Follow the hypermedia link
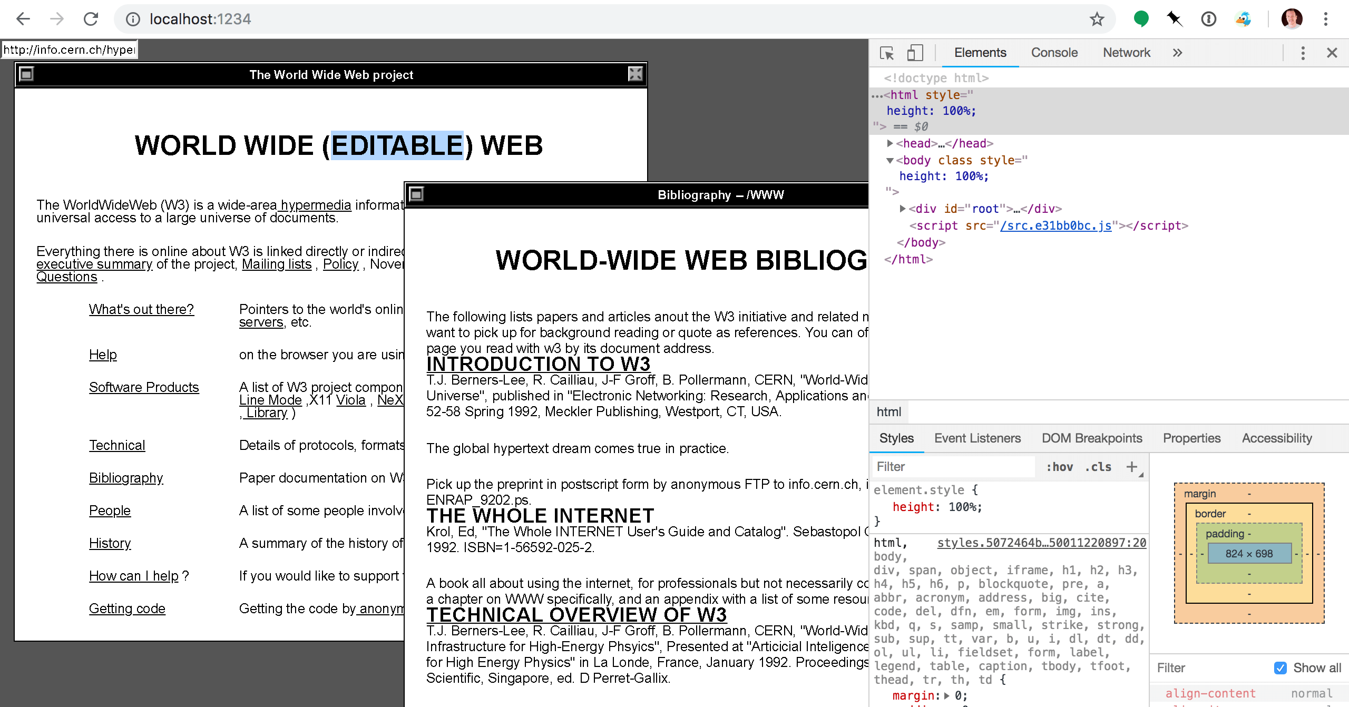 point(316,205)
